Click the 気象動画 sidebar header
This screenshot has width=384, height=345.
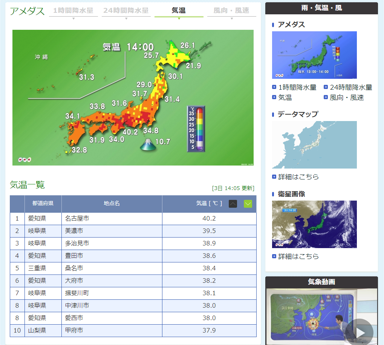coord(321,282)
